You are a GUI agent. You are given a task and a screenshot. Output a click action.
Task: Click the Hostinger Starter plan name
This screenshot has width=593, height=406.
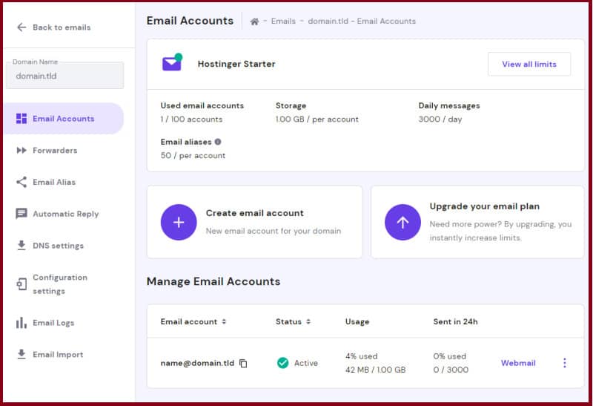click(236, 64)
